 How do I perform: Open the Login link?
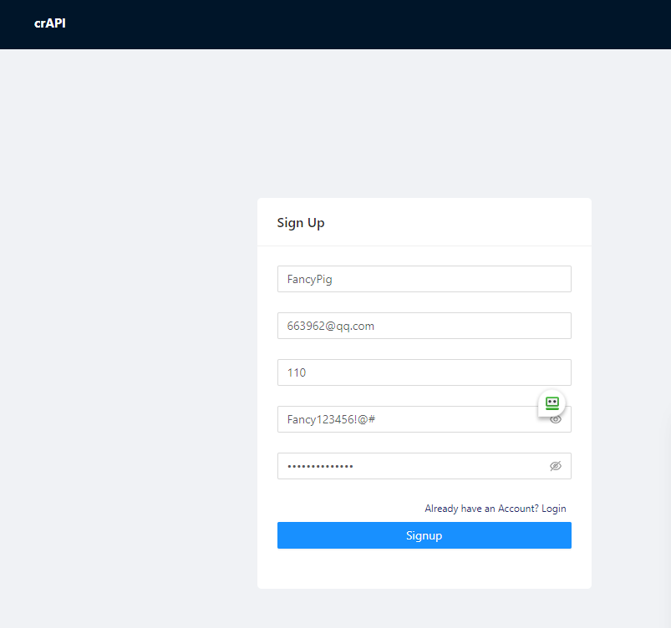point(553,509)
